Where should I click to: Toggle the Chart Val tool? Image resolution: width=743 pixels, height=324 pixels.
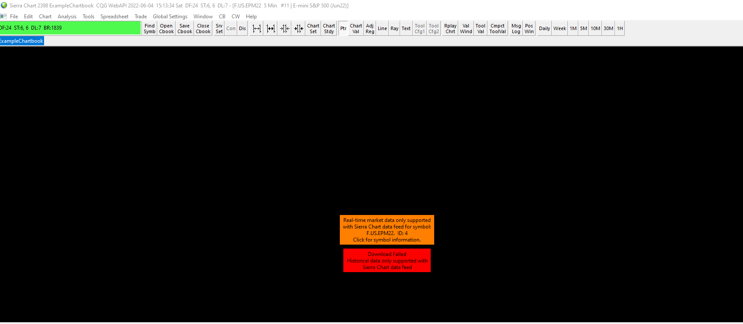pos(356,28)
